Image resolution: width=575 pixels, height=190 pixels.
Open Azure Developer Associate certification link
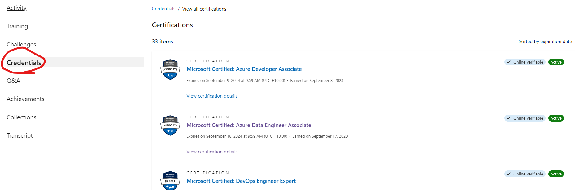[244, 69]
